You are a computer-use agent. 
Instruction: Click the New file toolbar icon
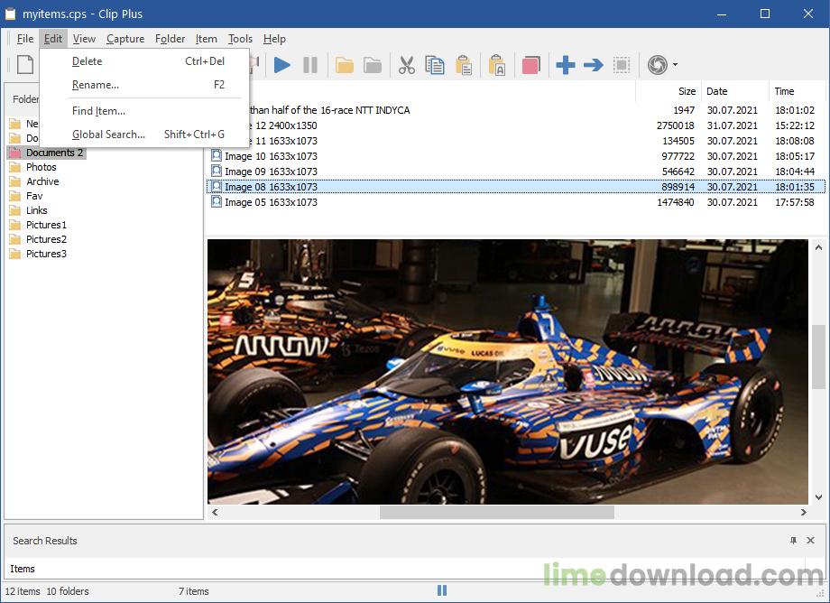coord(25,65)
